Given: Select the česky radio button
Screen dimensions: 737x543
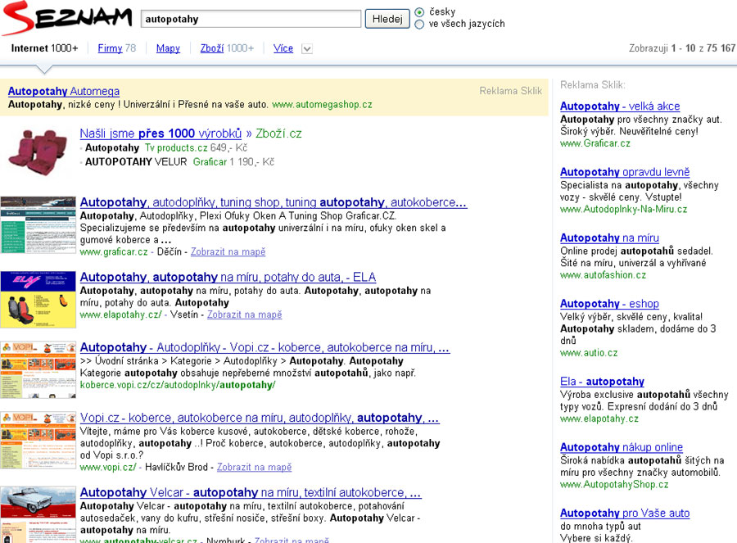Looking at the screenshot, I should [419, 11].
